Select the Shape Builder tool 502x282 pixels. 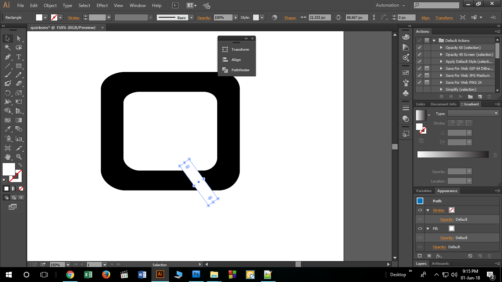pyautogui.click(x=7, y=111)
